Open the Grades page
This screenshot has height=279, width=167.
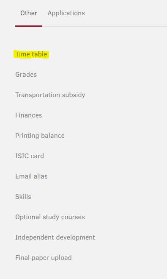click(26, 74)
